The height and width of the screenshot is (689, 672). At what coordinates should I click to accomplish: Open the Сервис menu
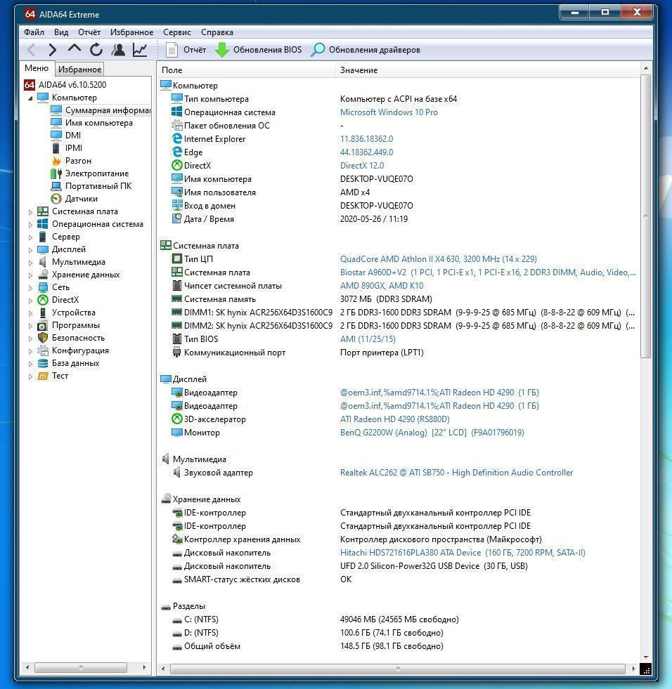click(x=177, y=32)
